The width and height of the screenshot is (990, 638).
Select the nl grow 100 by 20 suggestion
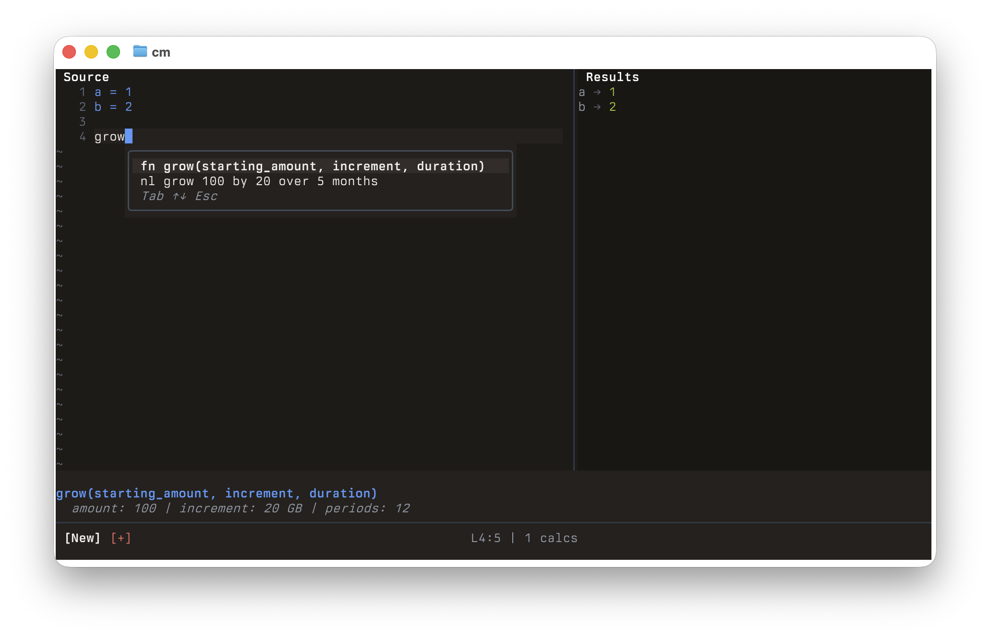pyautogui.click(x=259, y=181)
